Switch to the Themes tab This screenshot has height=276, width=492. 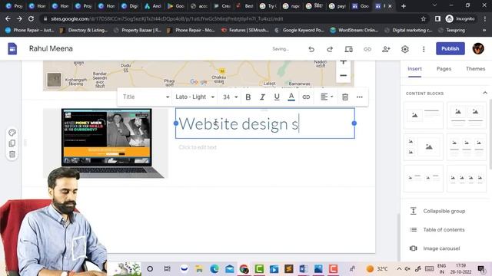[x=475, y=69]
